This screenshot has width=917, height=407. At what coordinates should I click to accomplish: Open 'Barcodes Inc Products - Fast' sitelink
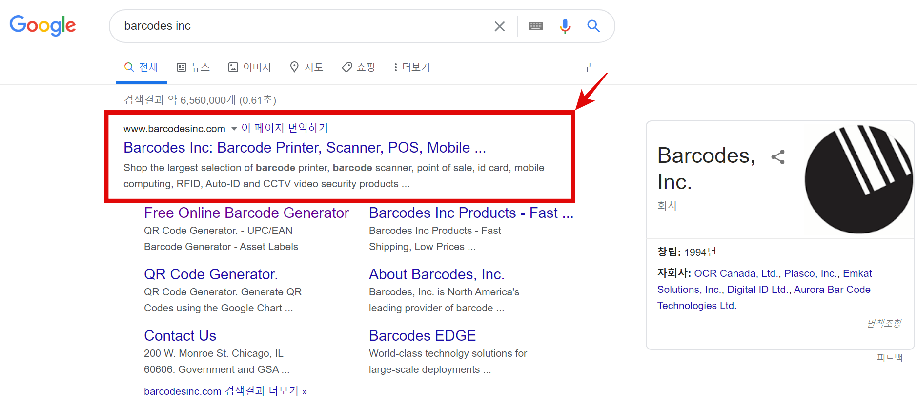pyautogui.click(x=471, y=213)
